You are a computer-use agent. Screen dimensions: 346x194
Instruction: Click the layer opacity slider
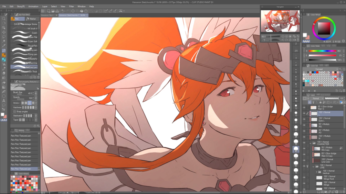332,98
